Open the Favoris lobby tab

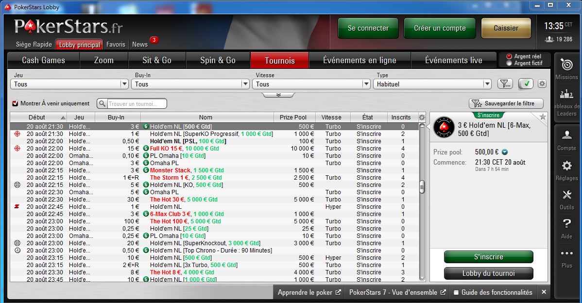[116, 45]
